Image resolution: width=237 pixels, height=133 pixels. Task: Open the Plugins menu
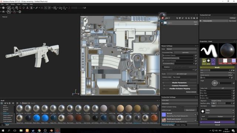pyautogui.click(x=25, y=4)
